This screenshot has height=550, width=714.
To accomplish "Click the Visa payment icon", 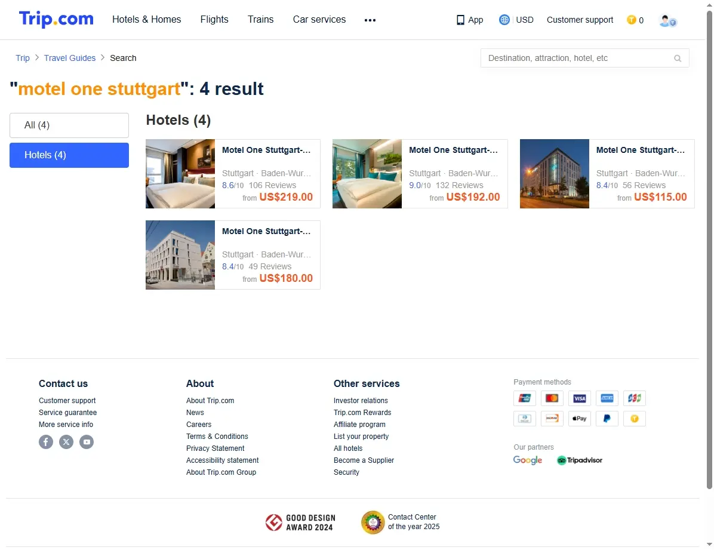I will 579,398.
